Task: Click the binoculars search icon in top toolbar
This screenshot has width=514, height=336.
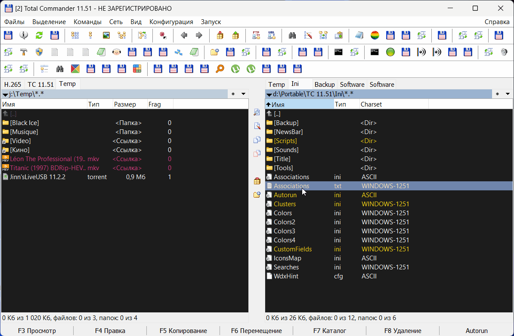Action: (x=292, y=35)
